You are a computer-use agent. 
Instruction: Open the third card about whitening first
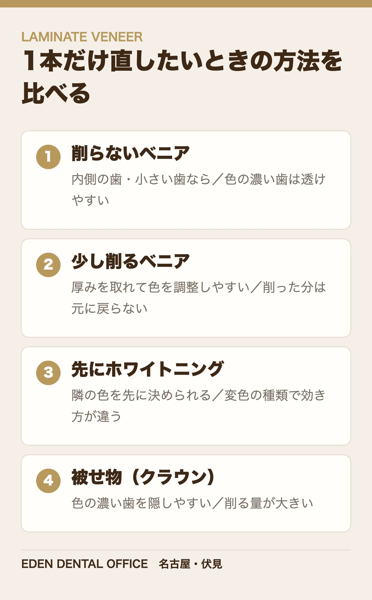186,396
